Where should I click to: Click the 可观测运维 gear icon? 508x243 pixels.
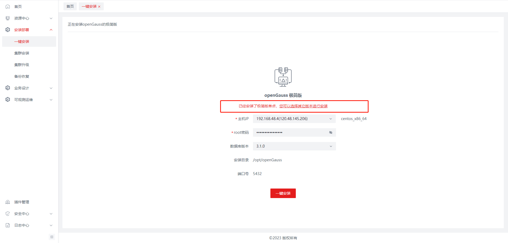(x=8, y=100)
